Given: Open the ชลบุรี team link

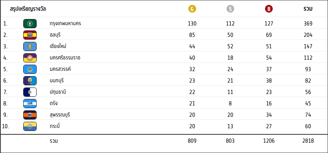Looking at the screenshot, I should tap(55, 35).
